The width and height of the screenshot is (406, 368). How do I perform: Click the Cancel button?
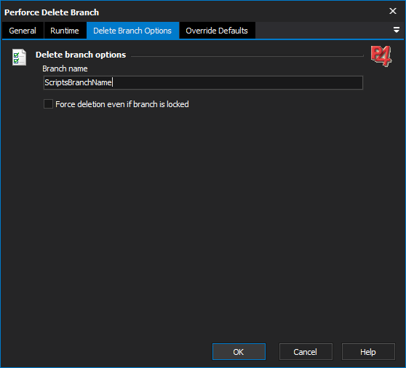point(306,352)
